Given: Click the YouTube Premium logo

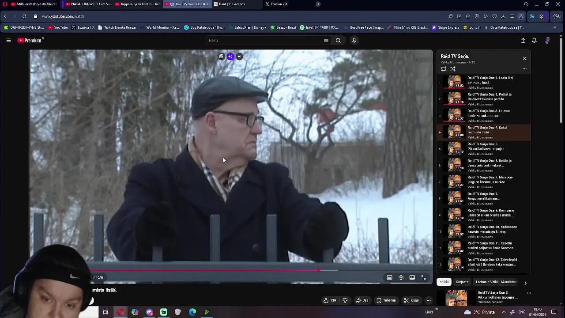Looking at the screenshot, I should click(30, 40).
